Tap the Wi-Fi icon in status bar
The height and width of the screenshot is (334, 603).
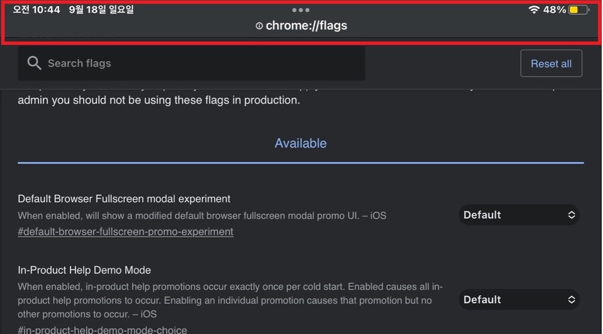pos(534,9)
